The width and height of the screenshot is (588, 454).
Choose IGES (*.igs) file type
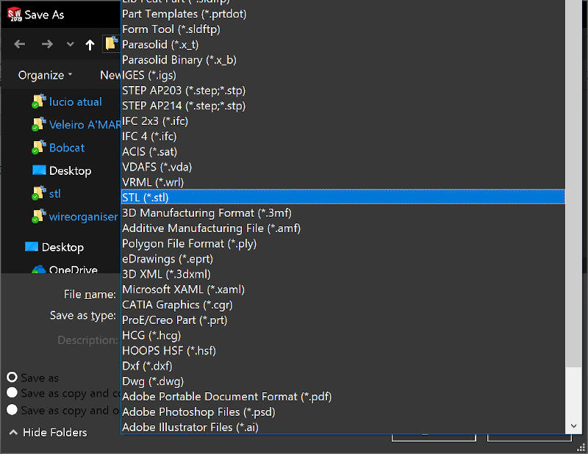click(343, 75)
